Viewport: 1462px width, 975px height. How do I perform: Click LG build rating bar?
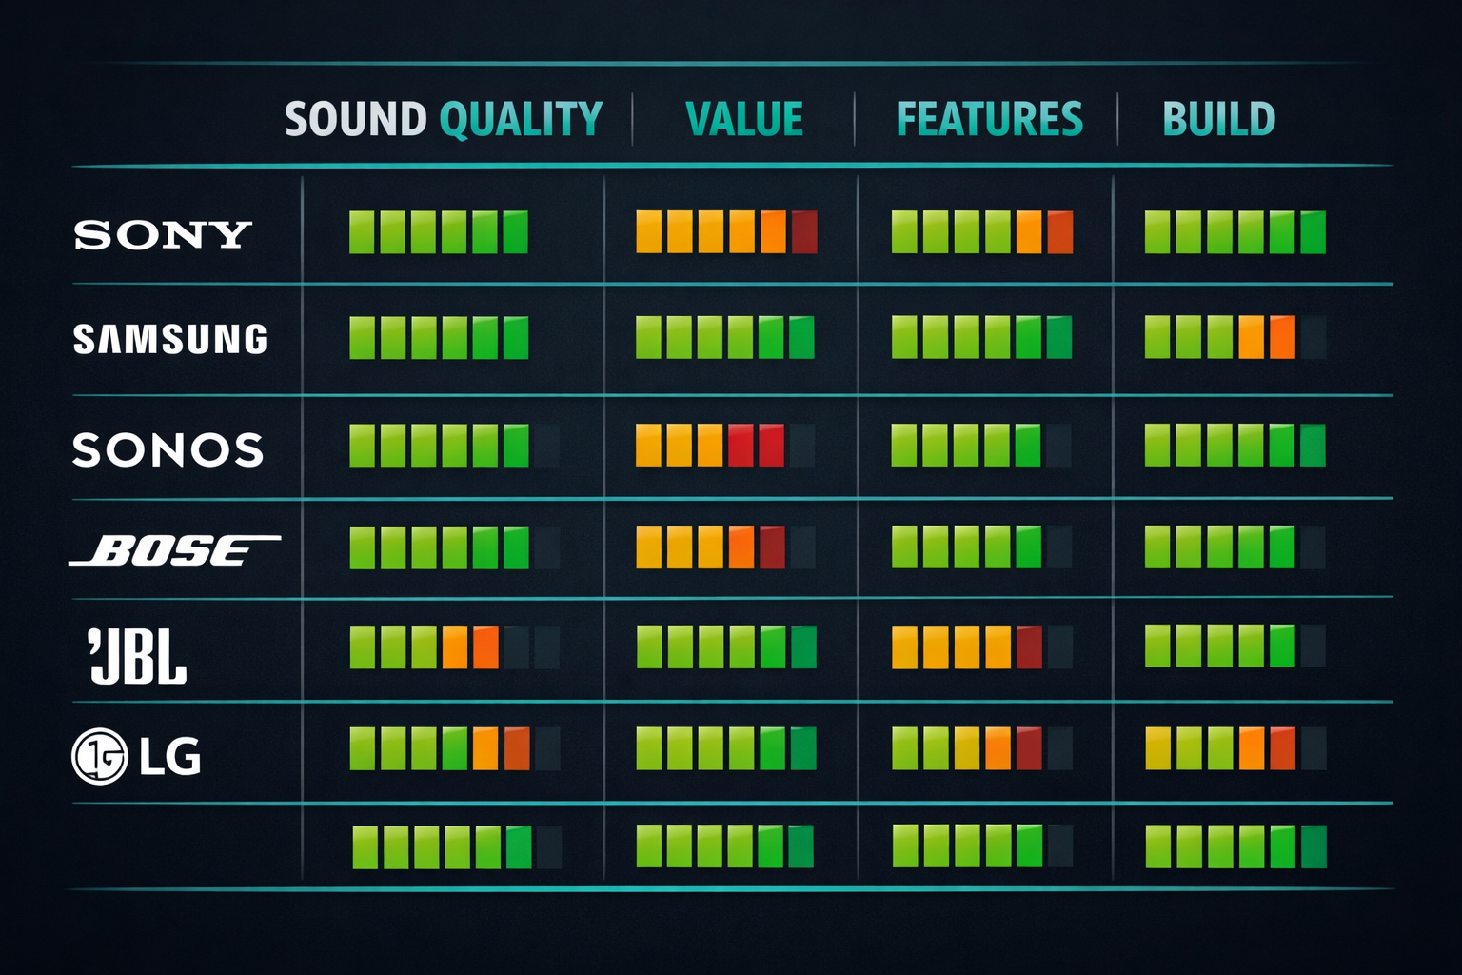coord(1235,748)
